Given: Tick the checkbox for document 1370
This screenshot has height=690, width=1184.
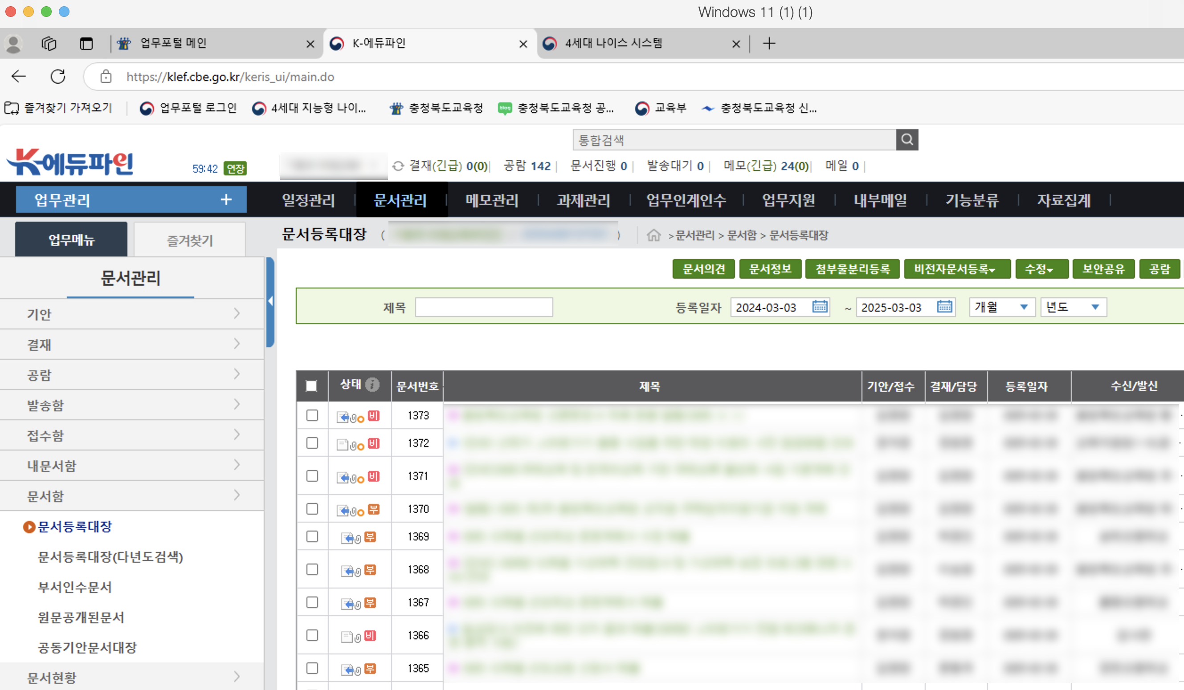Looking at the screenshot, I should 312,509.
